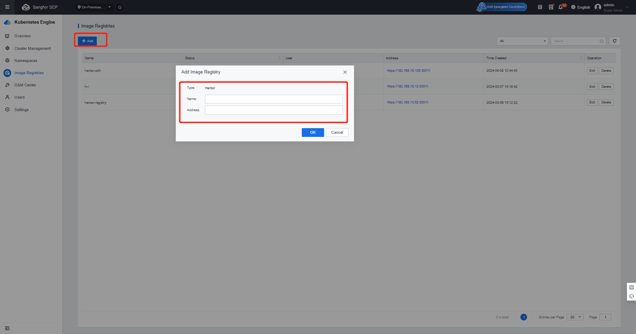
Task: Click the magnifier icon in the Name search box
Action: pos(602,41)
